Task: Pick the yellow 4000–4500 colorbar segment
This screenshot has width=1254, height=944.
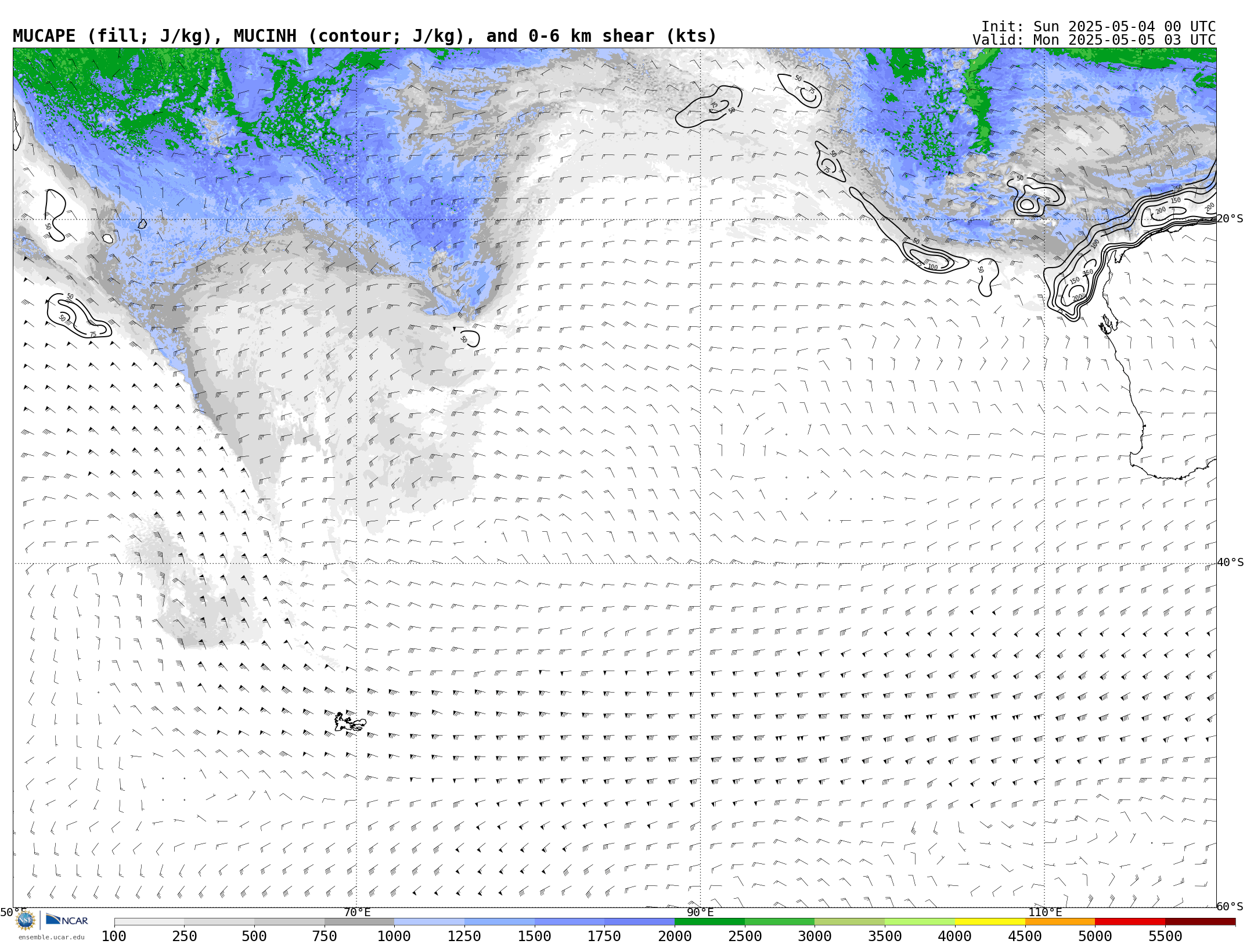Action: coord(990,922)
